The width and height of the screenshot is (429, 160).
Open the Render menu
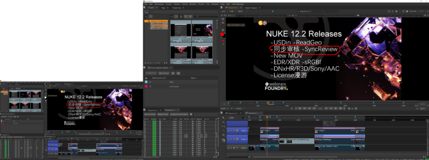[x=177, y=4]
